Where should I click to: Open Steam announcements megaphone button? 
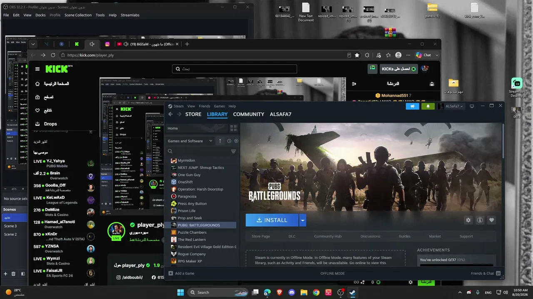pos(412,106)
